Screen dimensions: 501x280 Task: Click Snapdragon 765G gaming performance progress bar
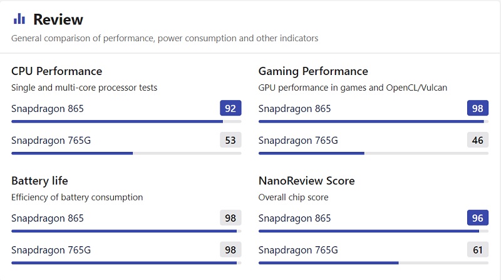[x=373, y=153]
